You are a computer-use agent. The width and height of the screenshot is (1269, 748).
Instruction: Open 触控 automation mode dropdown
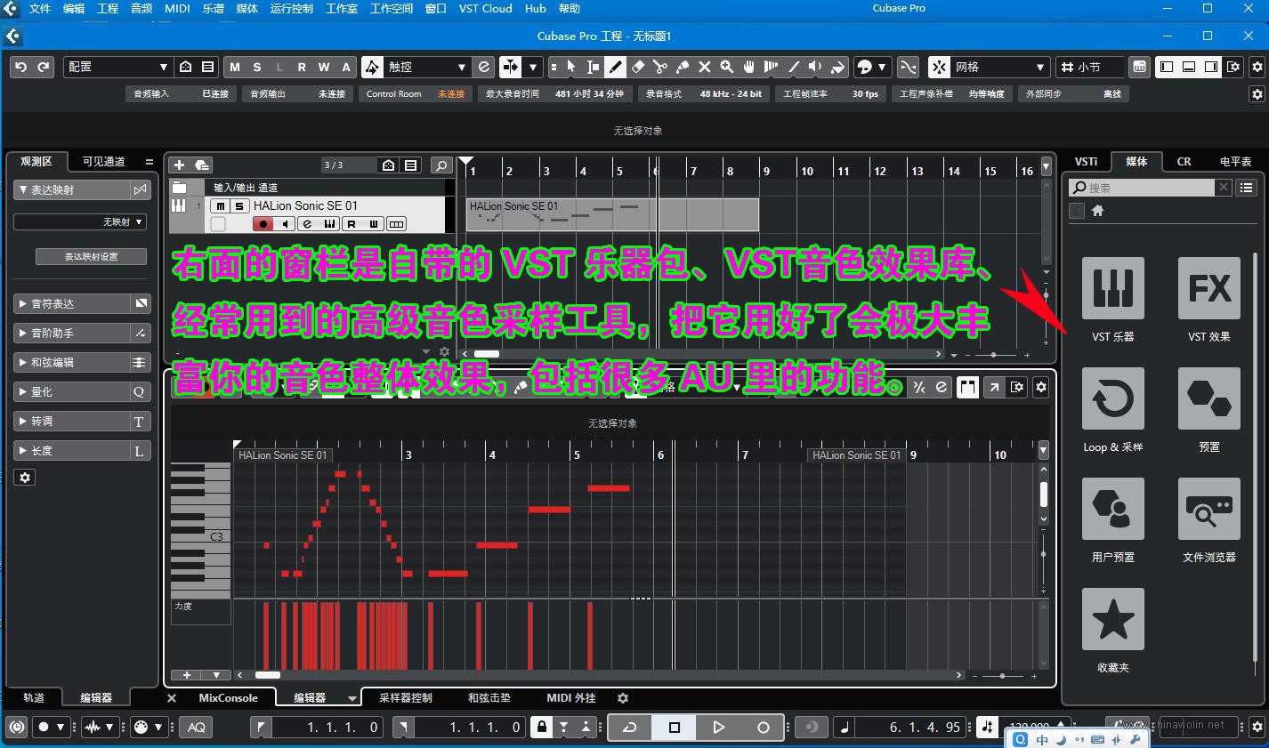click(426, 67)
